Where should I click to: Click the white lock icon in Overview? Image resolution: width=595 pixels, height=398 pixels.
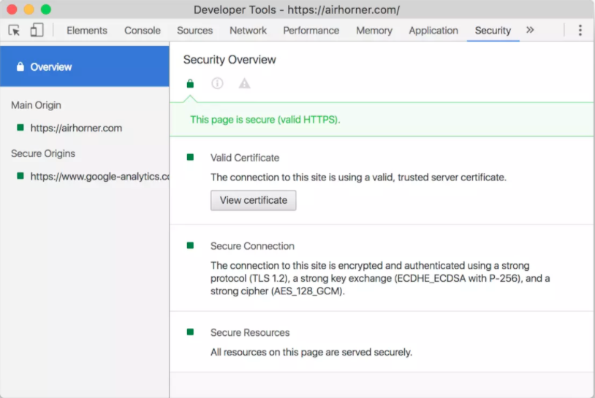click(20, 66)
